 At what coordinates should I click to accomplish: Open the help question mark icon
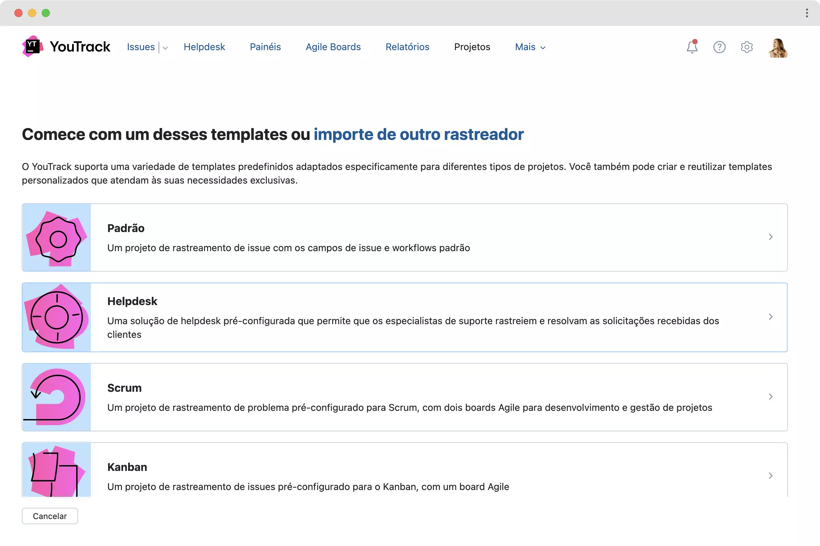(x=719, y=47)
